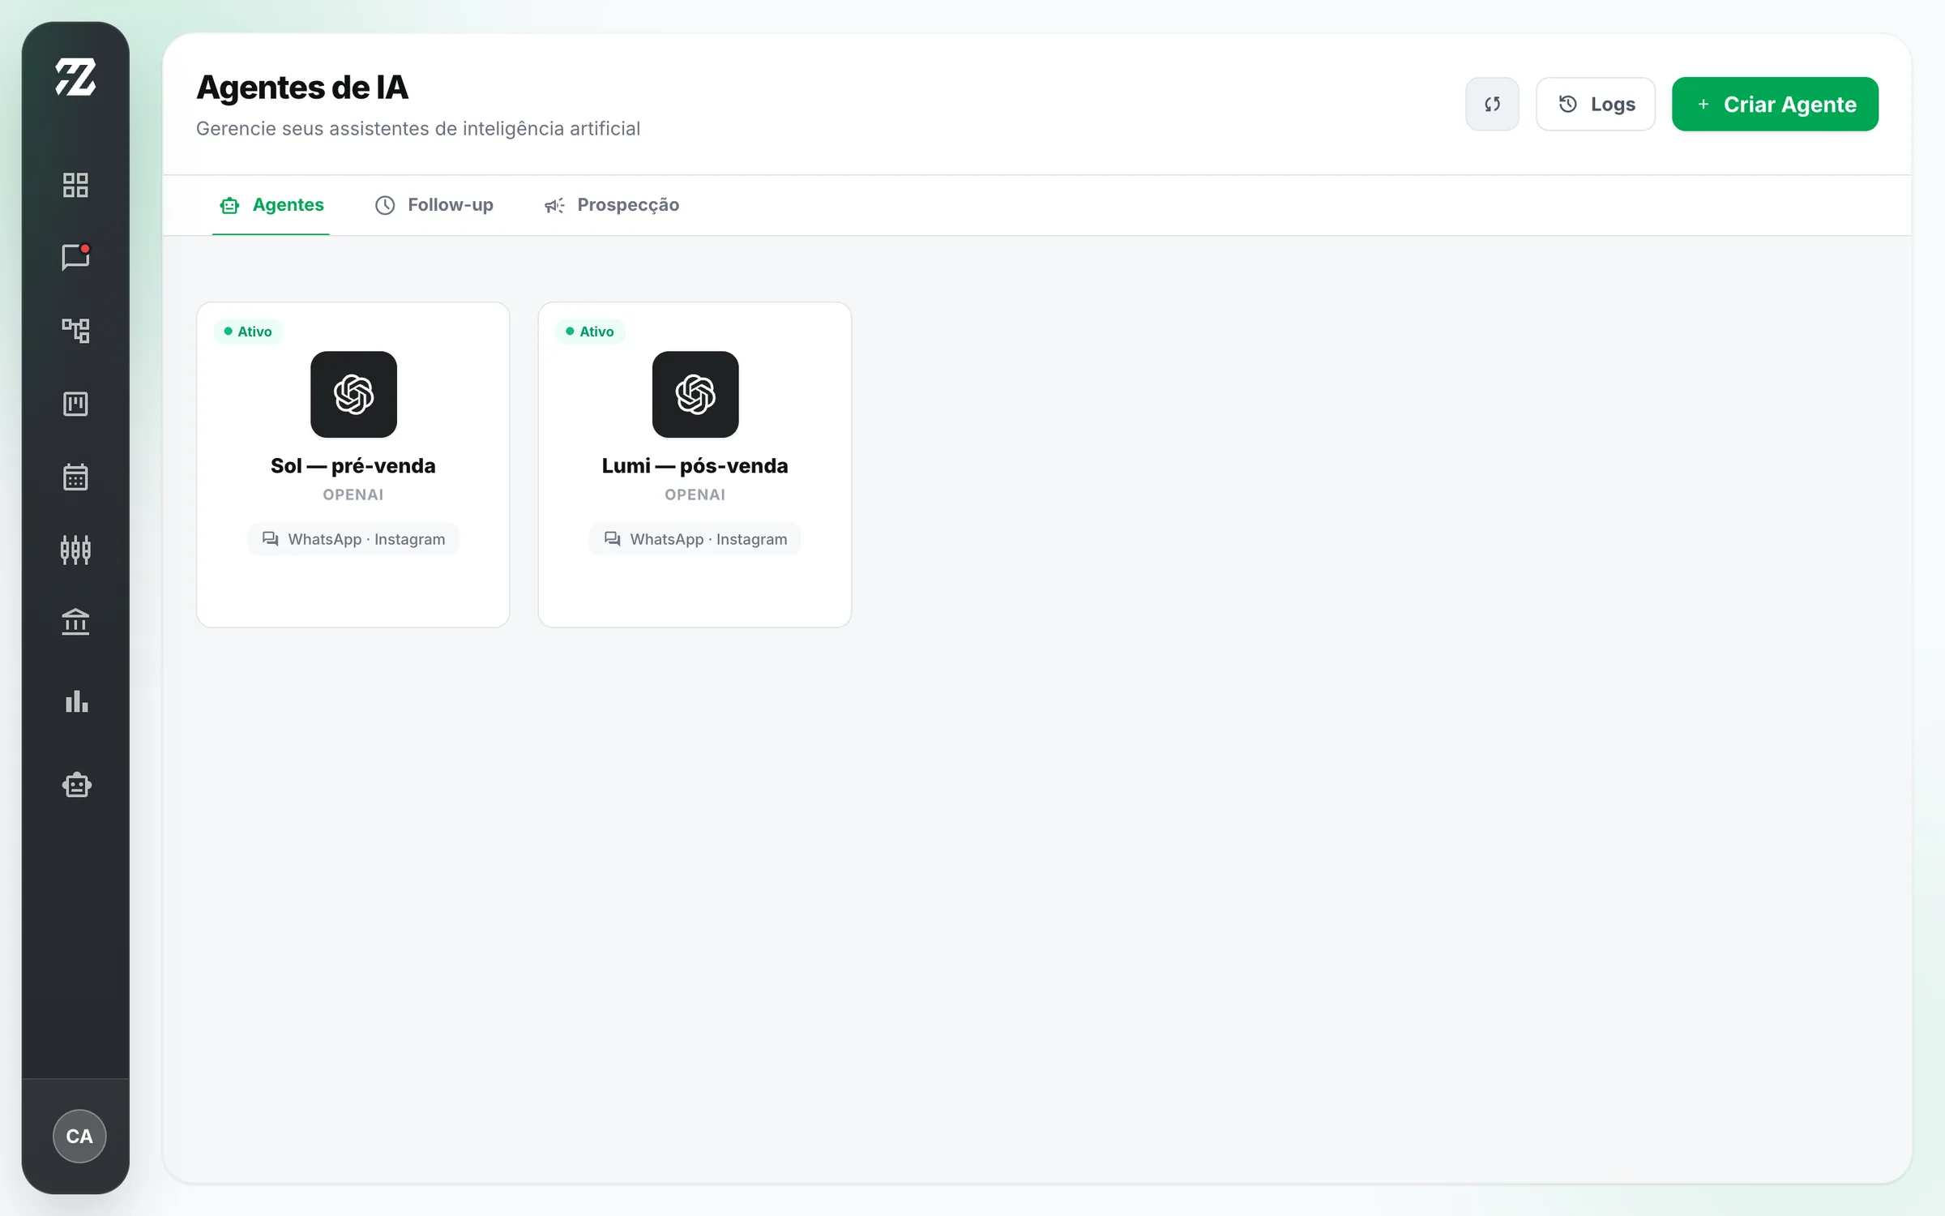The width and height of the screenshot is (1945, 1216).
Task: Switch to the Follow-up tab
Action: [434, 205]
